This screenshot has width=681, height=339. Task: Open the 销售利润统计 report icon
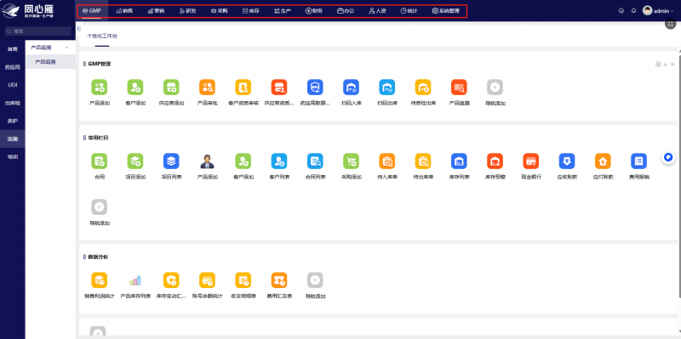tap(99, 280)
